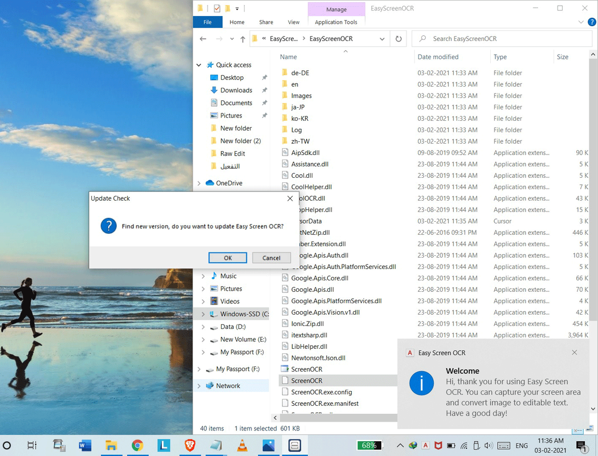Image resolution: width=598 pixels, height=456 pixels.
Task: Select LibHelper.dll file
Action: click(309, 347)
